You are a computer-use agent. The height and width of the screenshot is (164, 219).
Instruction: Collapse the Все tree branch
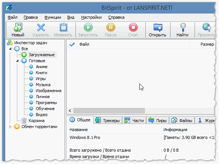click(x=10, y=49)
